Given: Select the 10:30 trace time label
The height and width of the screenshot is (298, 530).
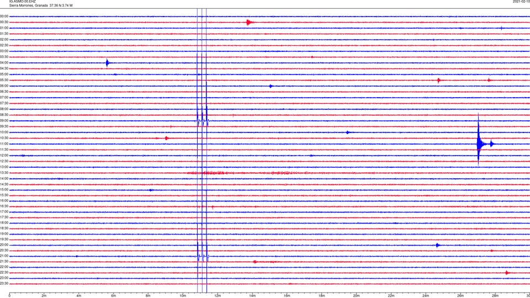Looking at the screenshot, I should click(4, 138).
